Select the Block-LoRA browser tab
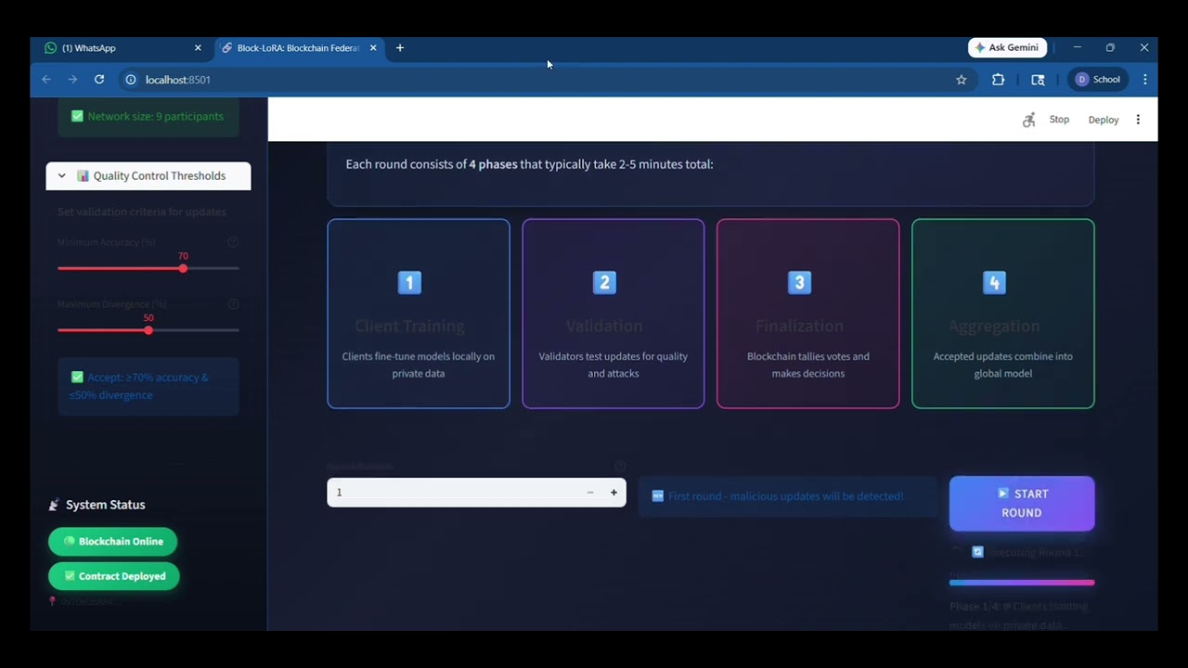 tap(299, 48)
